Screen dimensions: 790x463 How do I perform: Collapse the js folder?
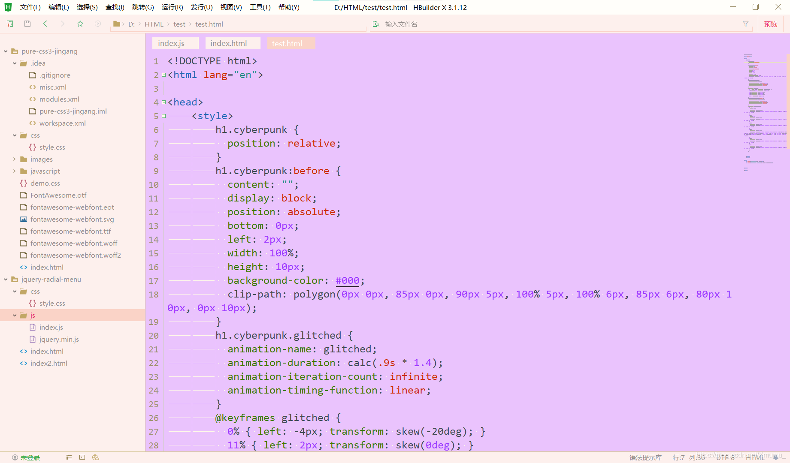coord(15,315)
